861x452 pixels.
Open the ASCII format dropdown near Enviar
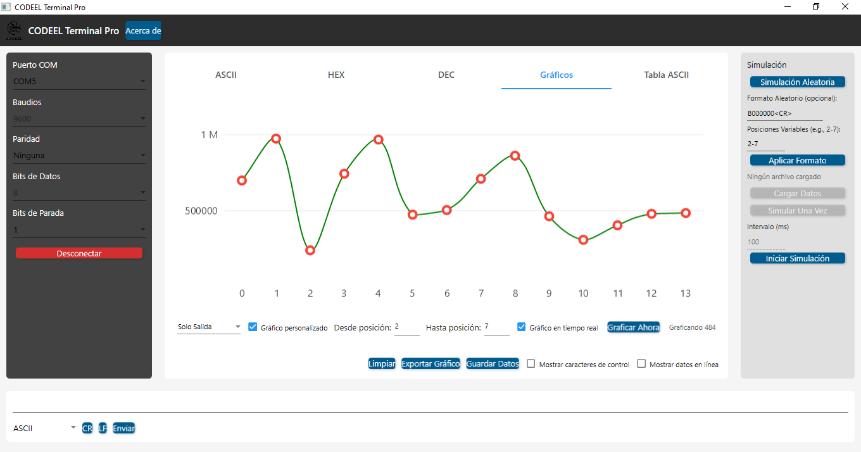[43, 428]
